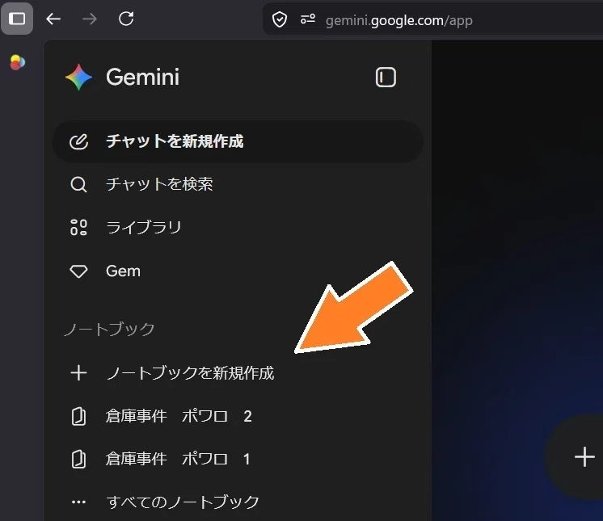603x521 pixels.
Task: Click the new chat pencil icon
Action: (x=79, y=141)
